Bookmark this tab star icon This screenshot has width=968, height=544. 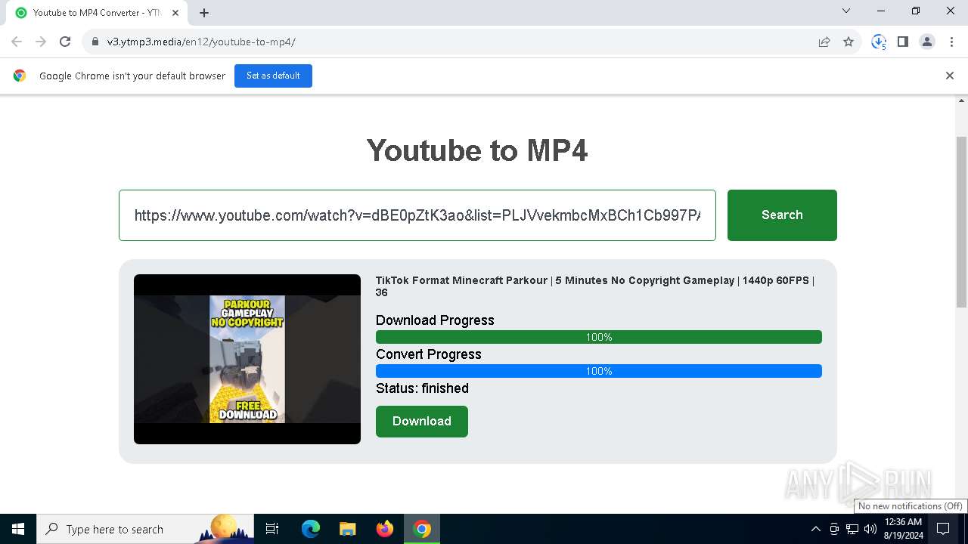point(849,42)
